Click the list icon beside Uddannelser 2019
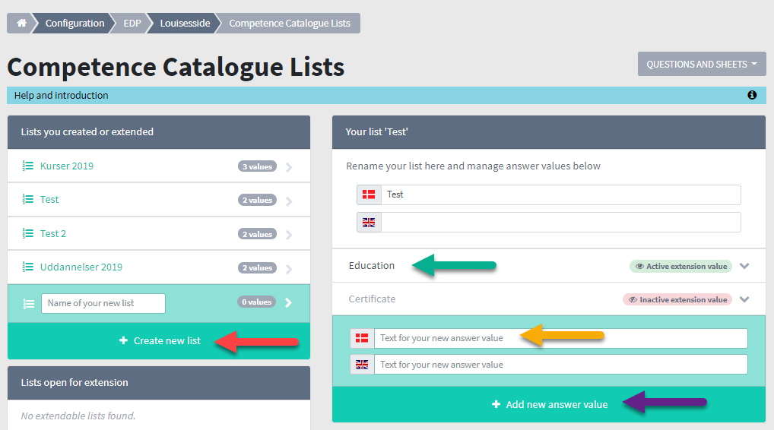Viewport: 774px width, 430px height. point(28,267)
